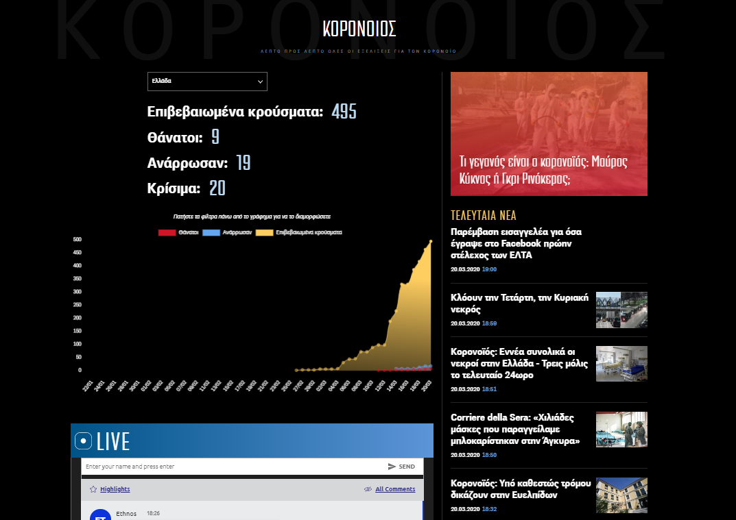Open article about nine deaths in Greece
Viewport: 736px width, 520px height.
click(519, 363)
